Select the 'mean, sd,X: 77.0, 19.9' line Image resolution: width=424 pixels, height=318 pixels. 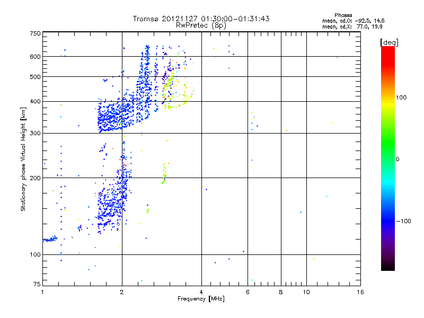pos(352,27)
